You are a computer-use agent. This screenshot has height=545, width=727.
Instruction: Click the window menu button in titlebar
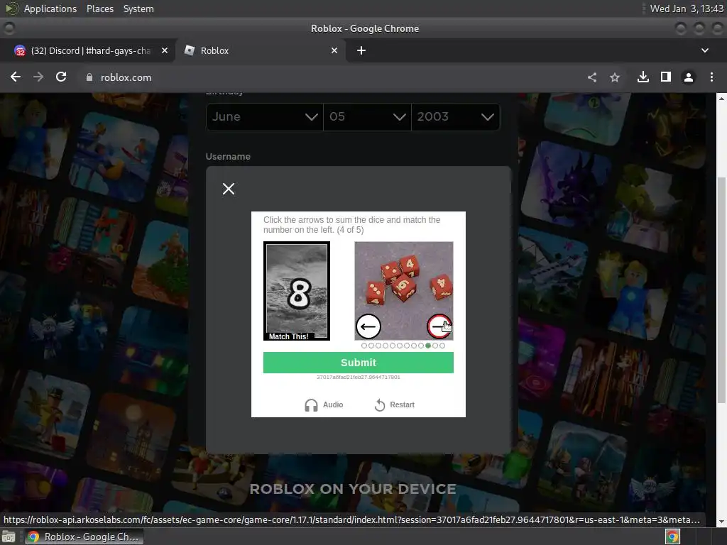[x=9, y=28]
